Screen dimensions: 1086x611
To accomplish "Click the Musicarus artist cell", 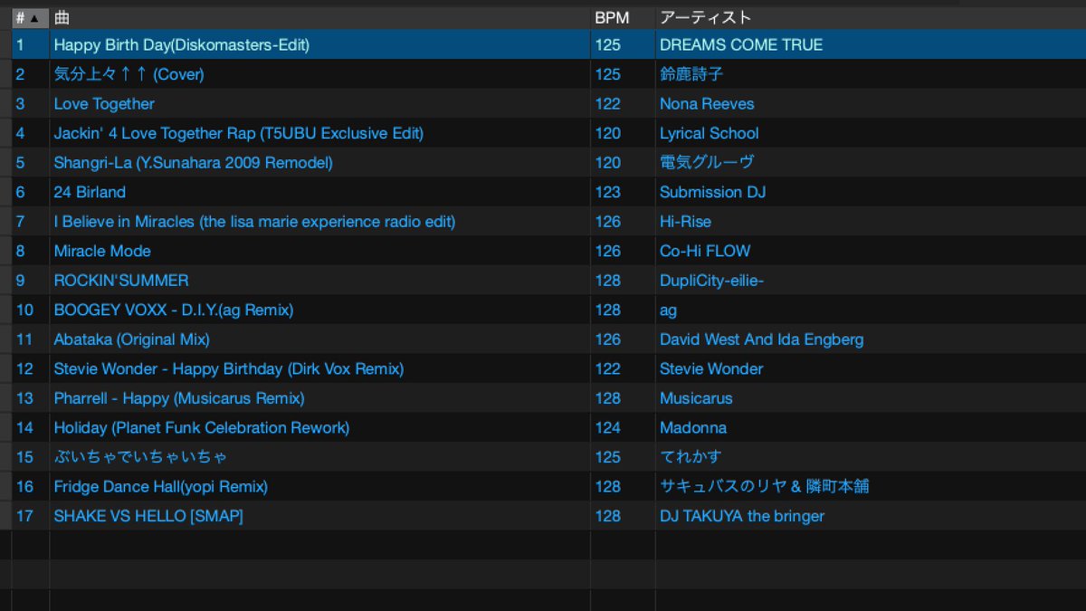I will (696, 398).
